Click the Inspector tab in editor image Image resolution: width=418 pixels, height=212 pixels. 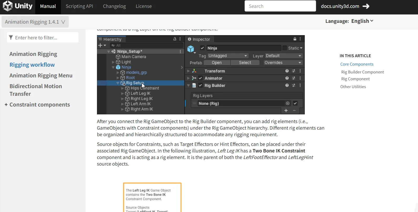tap(199, 39)
